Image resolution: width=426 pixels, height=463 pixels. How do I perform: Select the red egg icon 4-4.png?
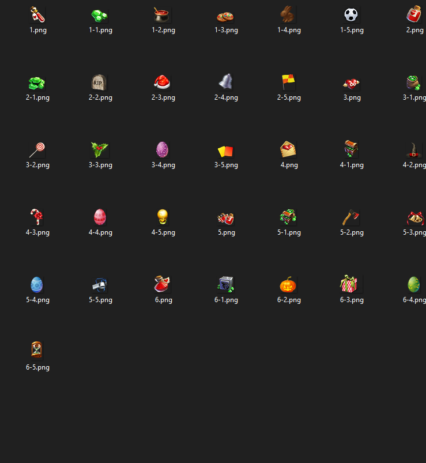point(100,217)
